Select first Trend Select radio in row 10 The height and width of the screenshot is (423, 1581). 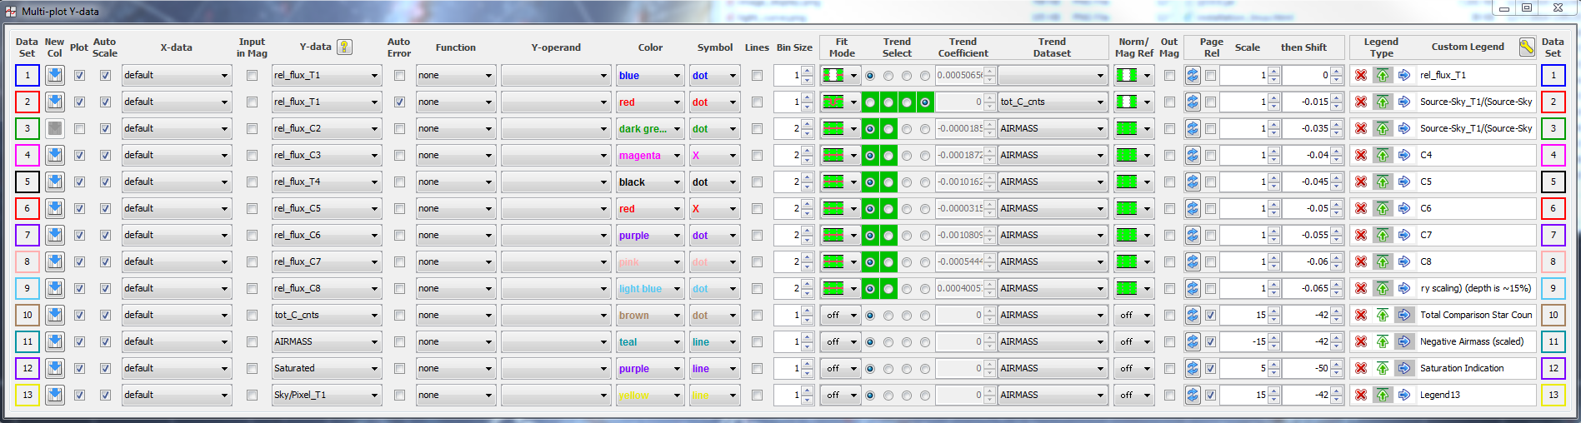[870, 316]
